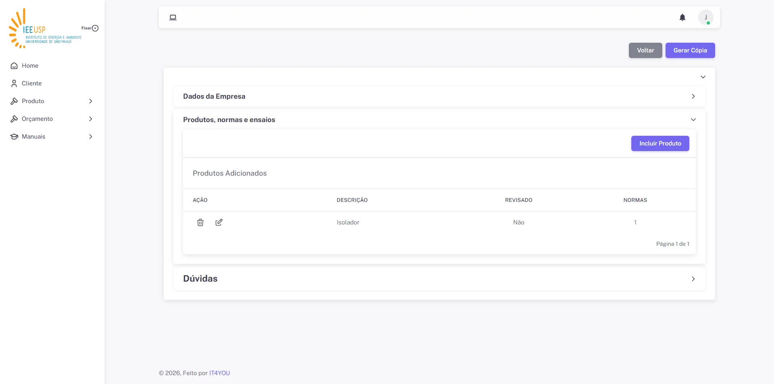Click the Não revisado value
Image resolution: width=774 pixels, height=384 pixels.
[519, 222]
